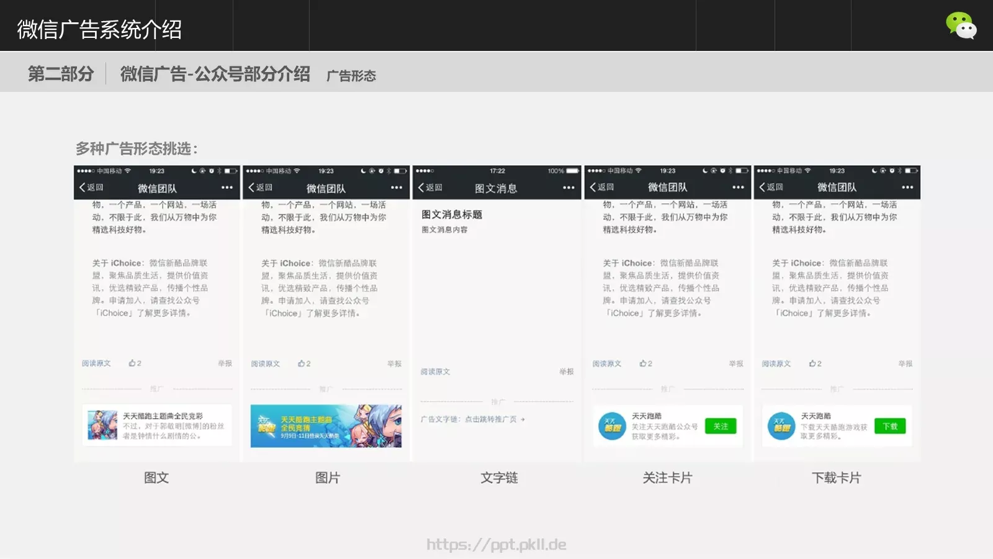Screen dimensions: 993x559
Task: Tap the thumbs-up like icon in the 图文 phone
Action: tap(132, 363)
